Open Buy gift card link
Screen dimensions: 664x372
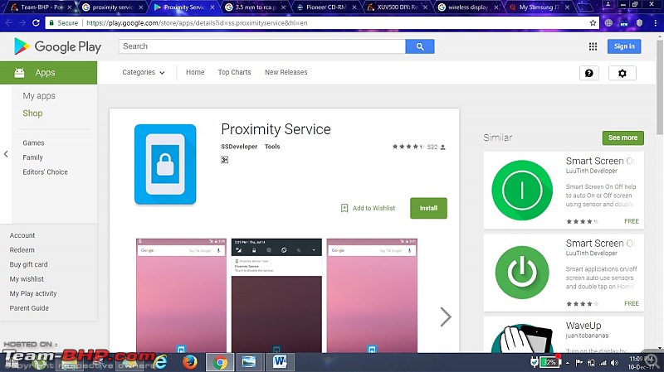coord(28,264)
